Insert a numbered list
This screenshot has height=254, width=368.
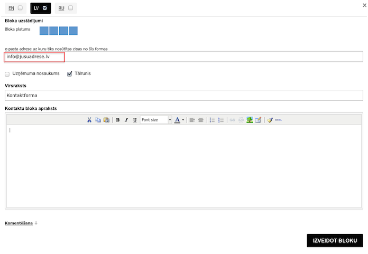click(x=221, y=120)
